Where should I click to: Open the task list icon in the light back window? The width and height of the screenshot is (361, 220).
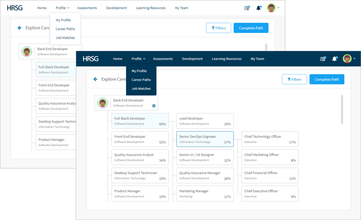(x=247, y=8)
